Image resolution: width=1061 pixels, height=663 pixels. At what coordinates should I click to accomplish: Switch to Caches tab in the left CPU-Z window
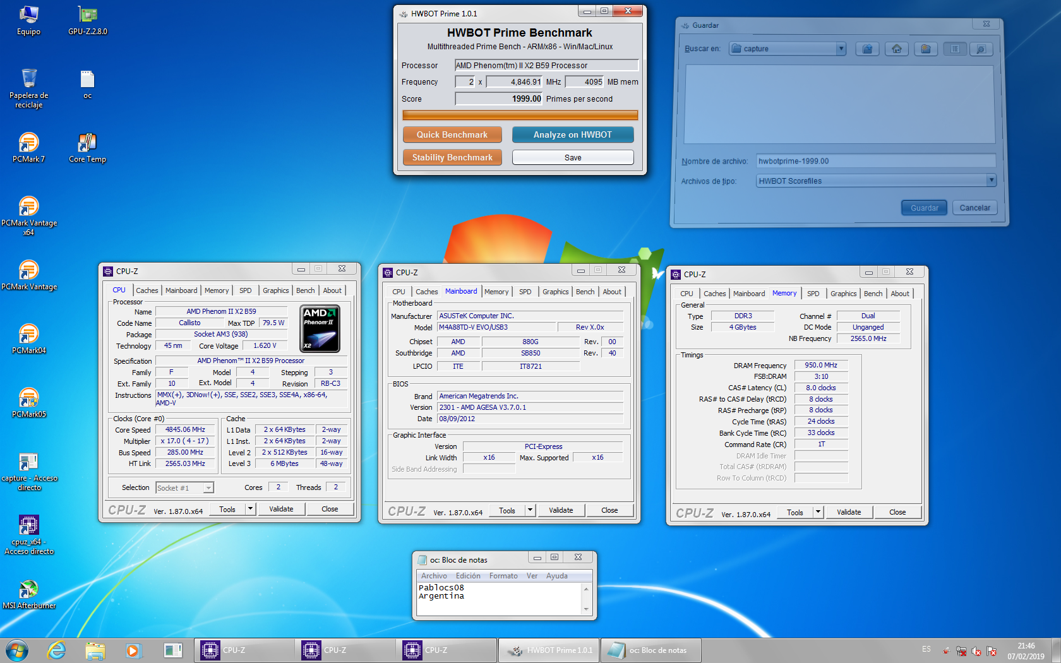(x=147, y=290)
